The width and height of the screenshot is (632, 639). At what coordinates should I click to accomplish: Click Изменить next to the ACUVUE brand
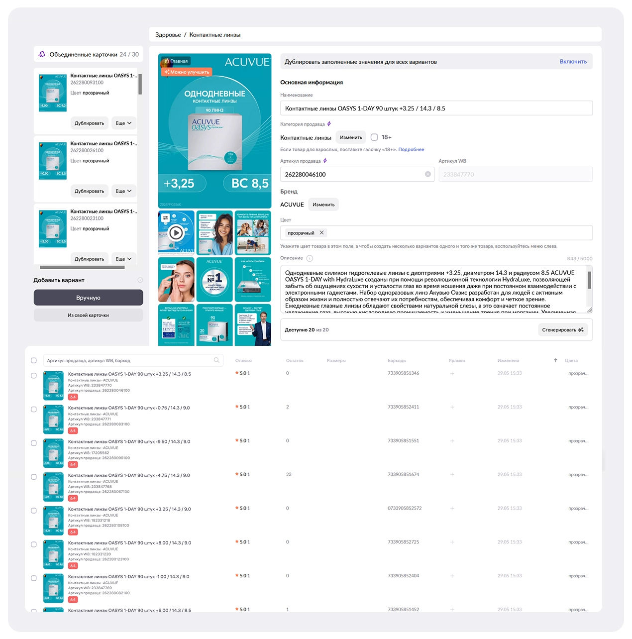coord(323,205)
